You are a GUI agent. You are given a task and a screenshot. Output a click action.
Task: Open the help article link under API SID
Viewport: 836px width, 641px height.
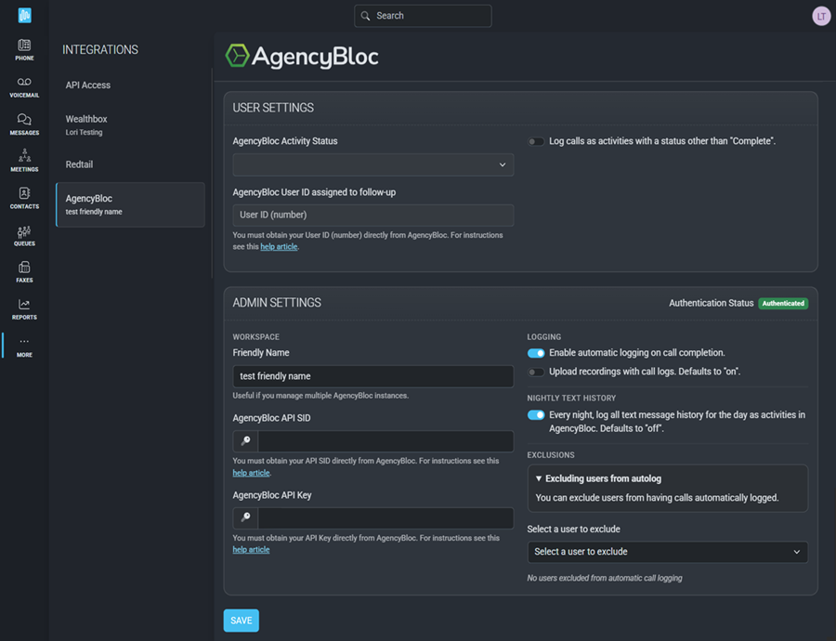[251, 473]
